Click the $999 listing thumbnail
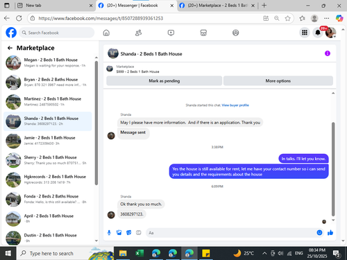The image size is (347, 260). (x=110, y=69)
